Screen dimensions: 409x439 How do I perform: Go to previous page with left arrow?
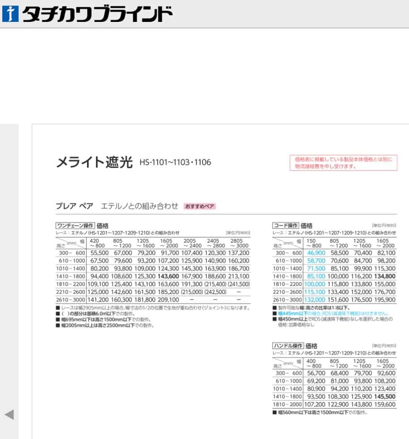9,414
